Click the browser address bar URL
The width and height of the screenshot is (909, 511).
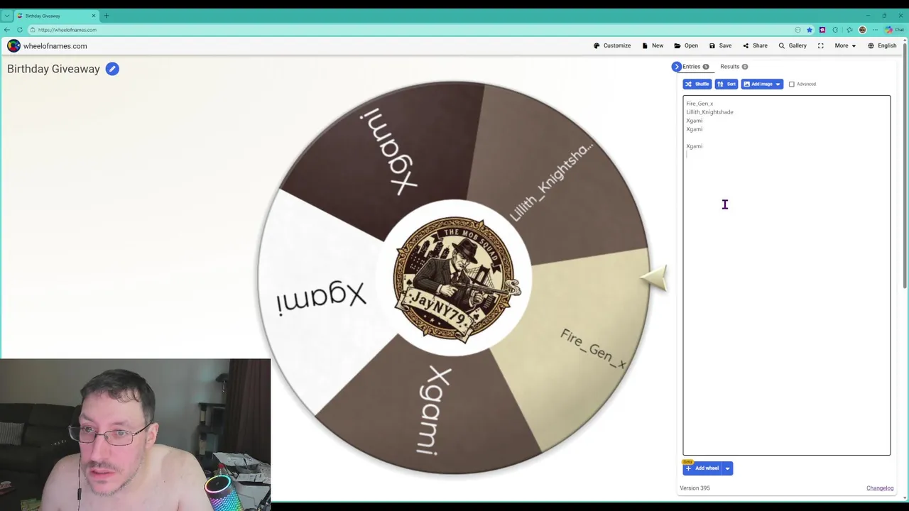click(x=67, y=30)
